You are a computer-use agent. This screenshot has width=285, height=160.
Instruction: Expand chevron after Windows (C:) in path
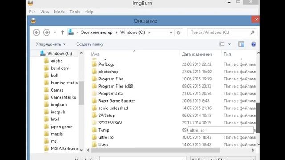149,32
